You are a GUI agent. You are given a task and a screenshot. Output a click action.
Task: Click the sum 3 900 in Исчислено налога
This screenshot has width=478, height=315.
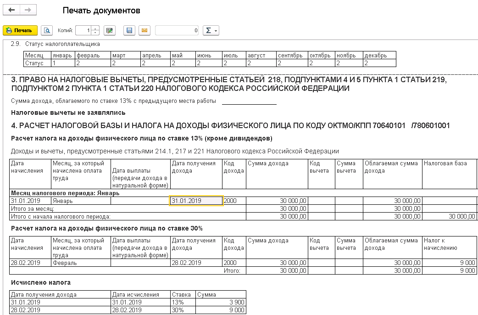pyautogui.click(x=221, y=302)
